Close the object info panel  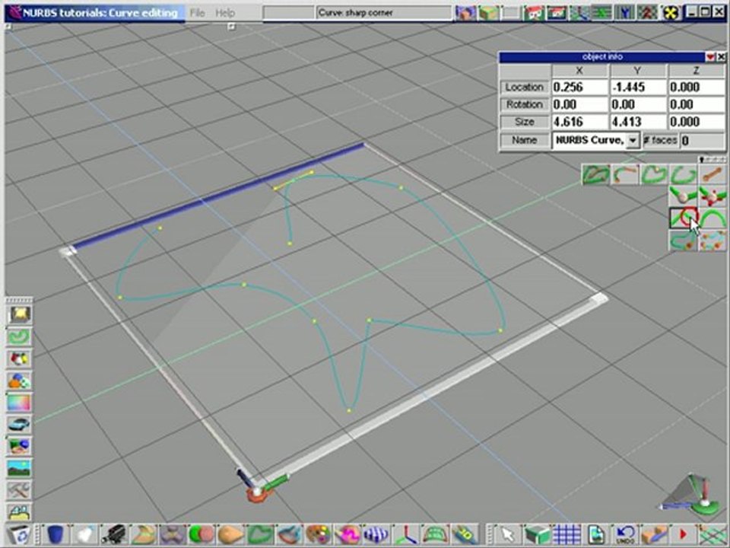(x=721, y=57)
